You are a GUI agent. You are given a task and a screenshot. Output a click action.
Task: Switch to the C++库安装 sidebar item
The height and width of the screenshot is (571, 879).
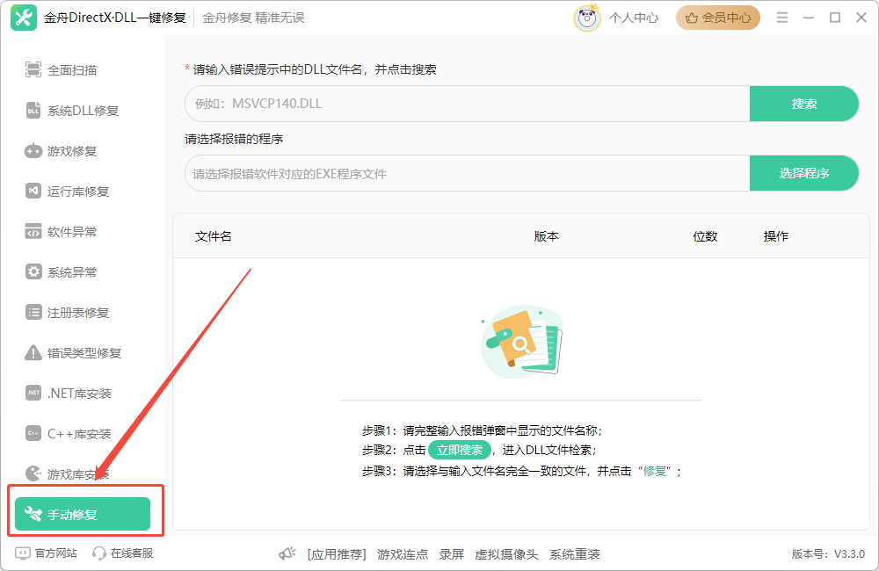coord(69,434)
